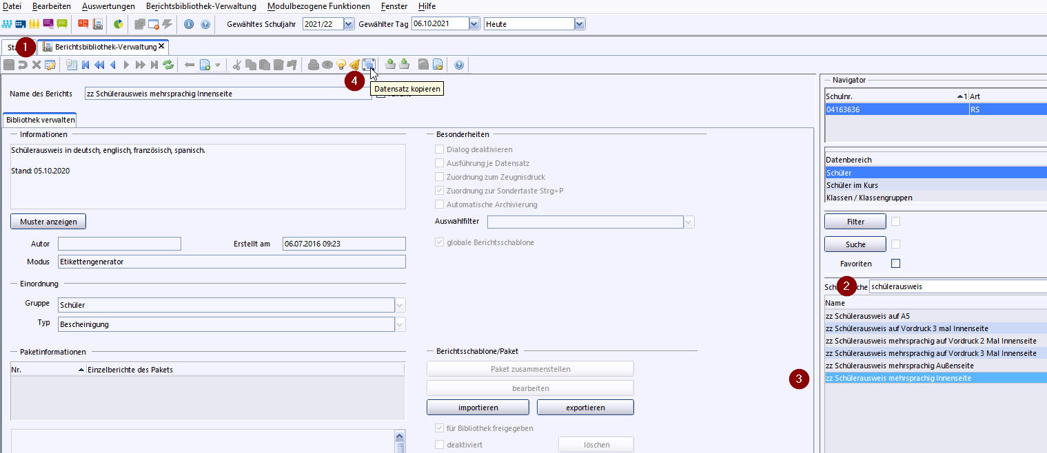1047x453 pixels.
Task: Switch to the Bibliothek verwalten tab
Action: point(40,120)
